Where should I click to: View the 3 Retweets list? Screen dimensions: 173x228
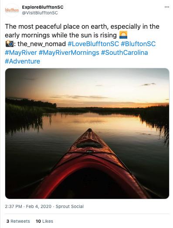click(18, 221)
